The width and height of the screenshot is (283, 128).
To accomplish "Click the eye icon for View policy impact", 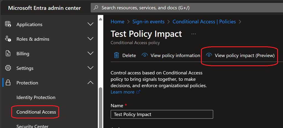I will point(209,55).
